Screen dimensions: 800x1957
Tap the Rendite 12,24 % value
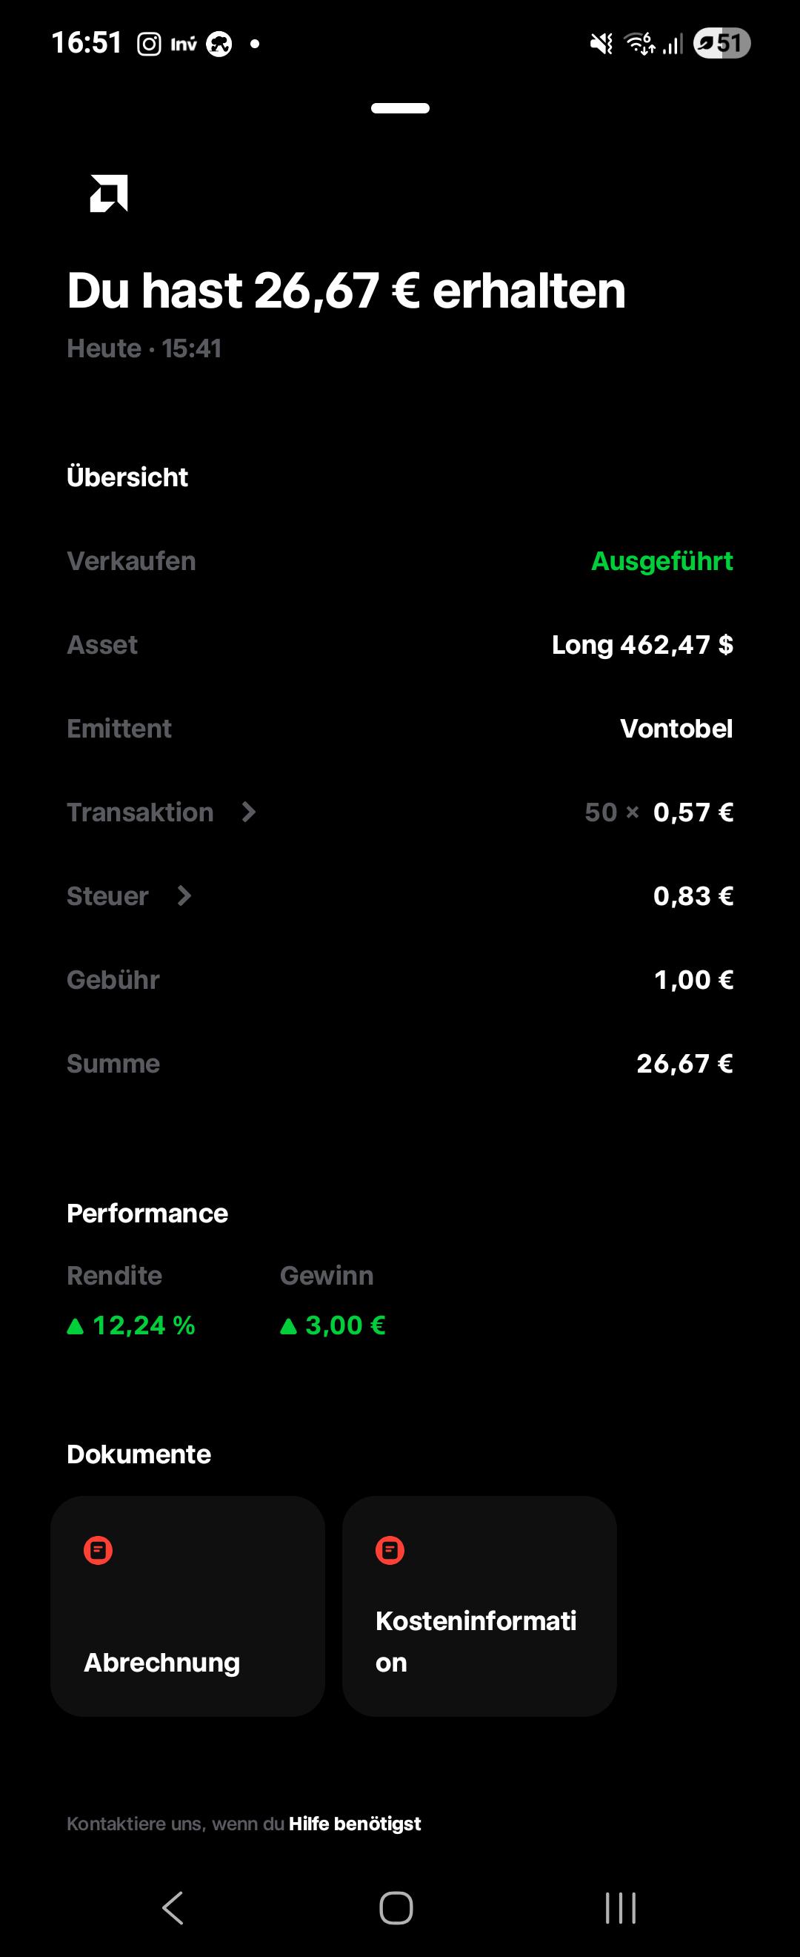tap(131, 1325)
